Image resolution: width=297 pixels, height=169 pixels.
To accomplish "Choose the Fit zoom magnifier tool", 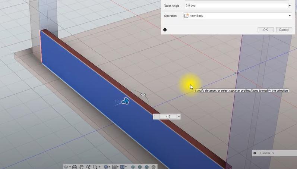I will (x=95, y=167).
